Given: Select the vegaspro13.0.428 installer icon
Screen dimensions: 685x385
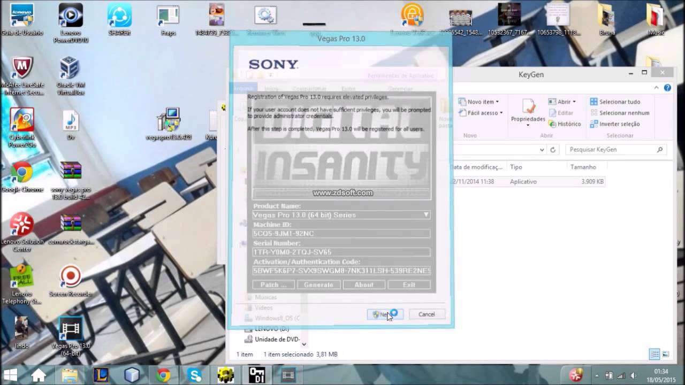Looking at the screenshot, I should point(169,124).
